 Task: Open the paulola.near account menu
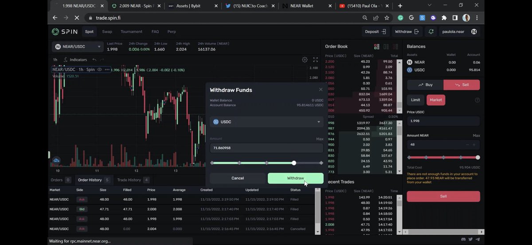coord(459,32)
